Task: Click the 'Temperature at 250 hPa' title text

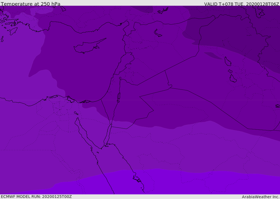Action: click(x=31, y=4)
